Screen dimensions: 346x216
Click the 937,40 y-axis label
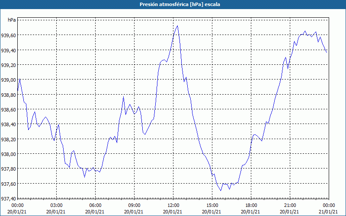8,199
